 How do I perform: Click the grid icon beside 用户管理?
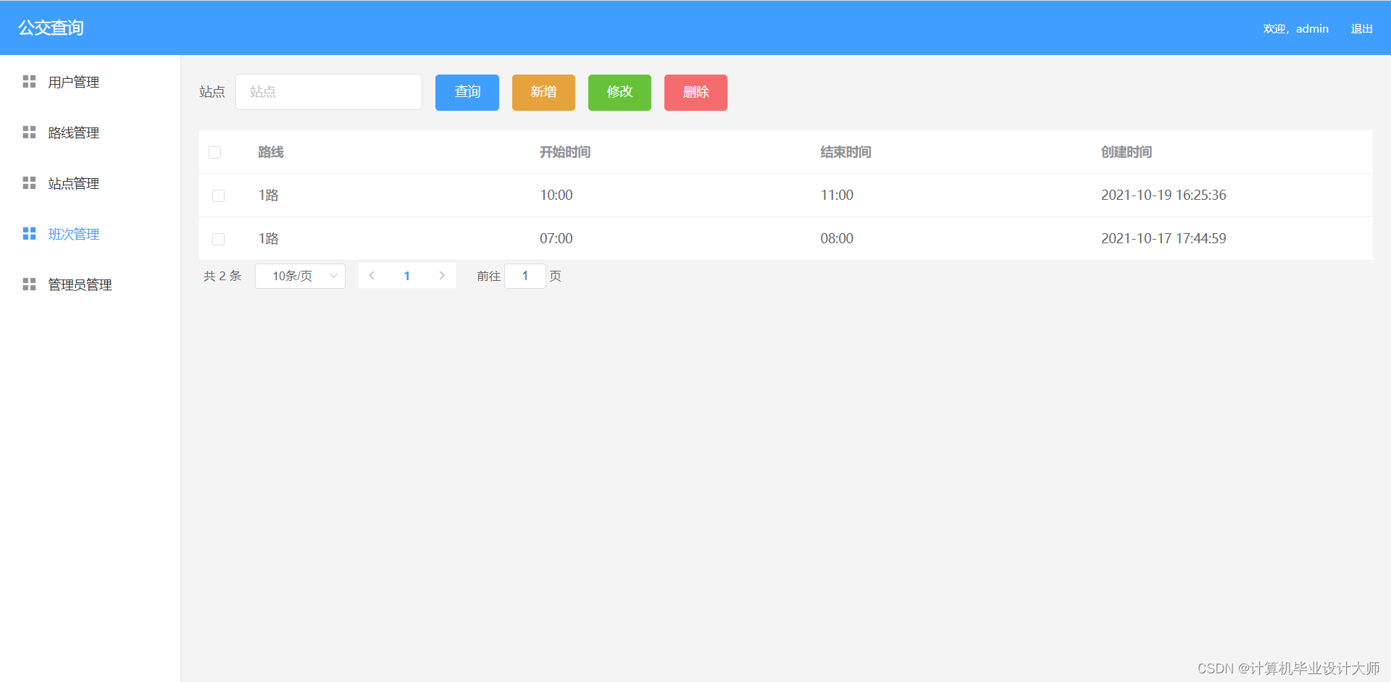pyautogui.click(x=29, y=81)
